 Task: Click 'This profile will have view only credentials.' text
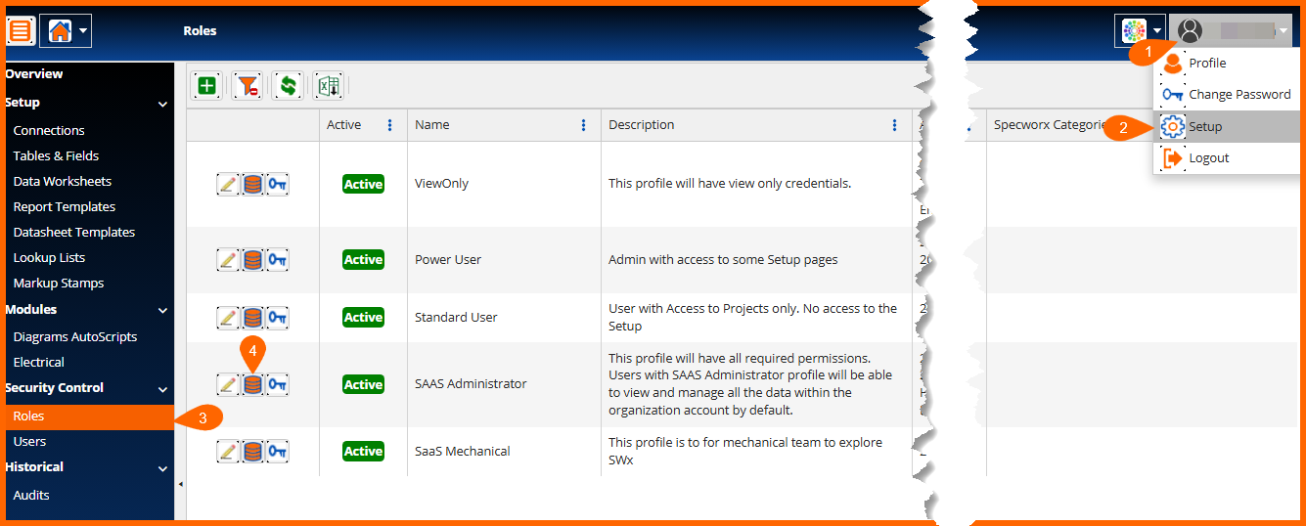(730, 184)
